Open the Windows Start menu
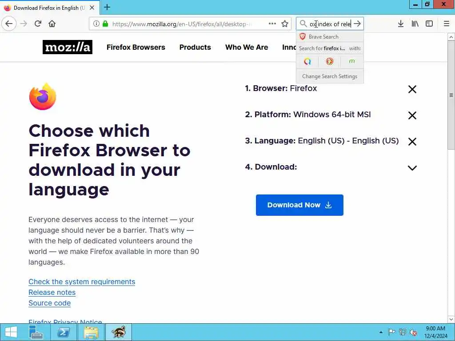 tap(11, 332)
